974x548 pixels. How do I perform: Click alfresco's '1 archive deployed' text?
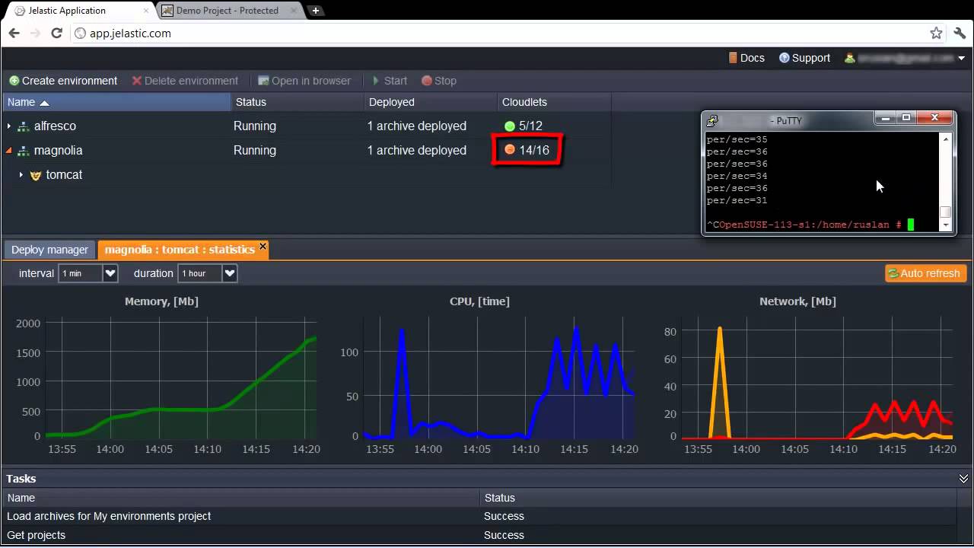tap(417, 126)
